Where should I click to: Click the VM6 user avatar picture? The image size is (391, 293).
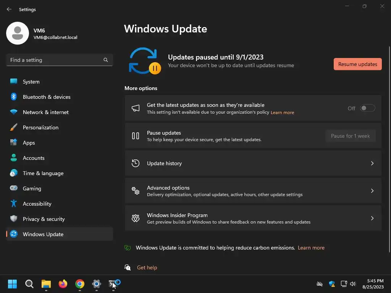pyautogui.click(x=18, y=33)
